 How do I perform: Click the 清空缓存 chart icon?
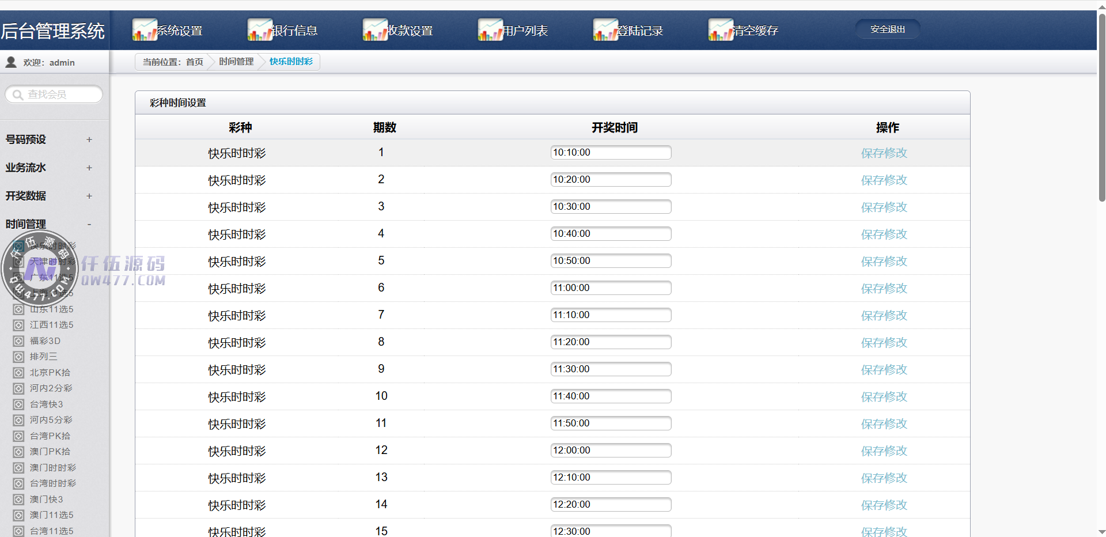[x=720, y=30]
